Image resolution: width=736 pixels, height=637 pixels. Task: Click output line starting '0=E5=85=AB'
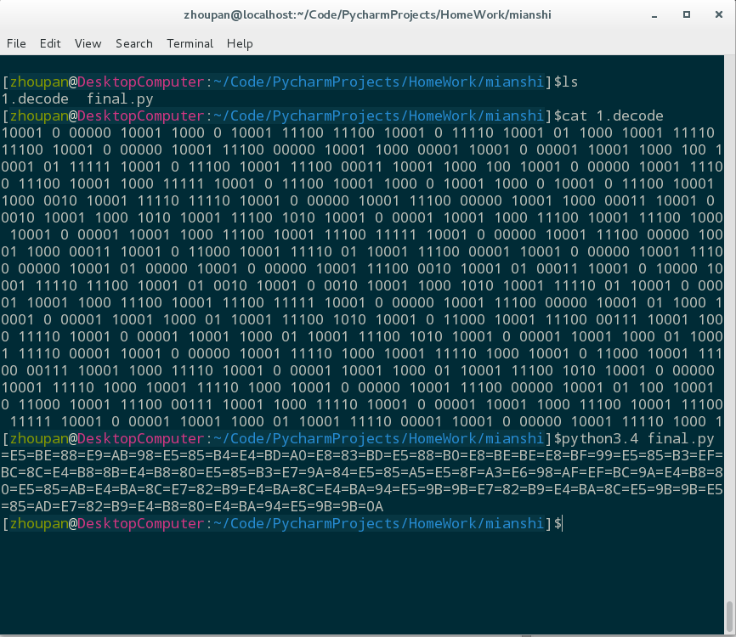point(362,489)
